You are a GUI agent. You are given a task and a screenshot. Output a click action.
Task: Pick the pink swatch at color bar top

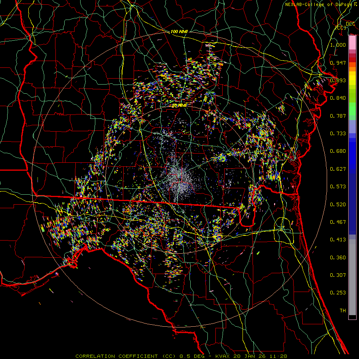click(352, 42)
